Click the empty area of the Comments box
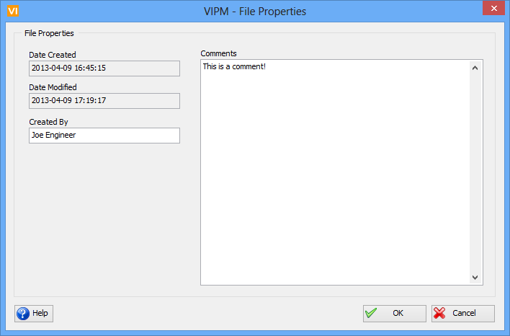510x336 pixels. pyautogui.click(x=335, y=180)
